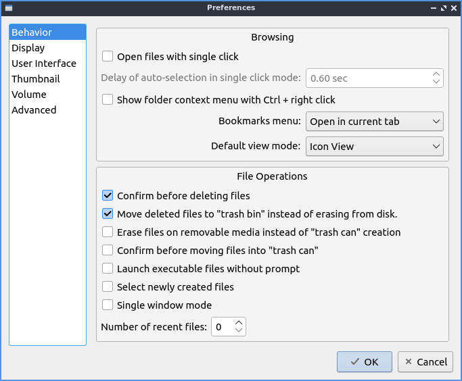
Task: Disable moving deleted files to trash bin
Action: pos(108,214)
